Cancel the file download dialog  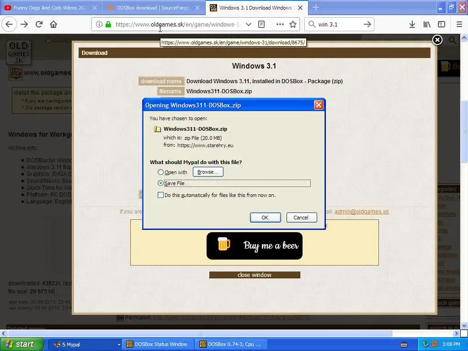tap(301, 218)
